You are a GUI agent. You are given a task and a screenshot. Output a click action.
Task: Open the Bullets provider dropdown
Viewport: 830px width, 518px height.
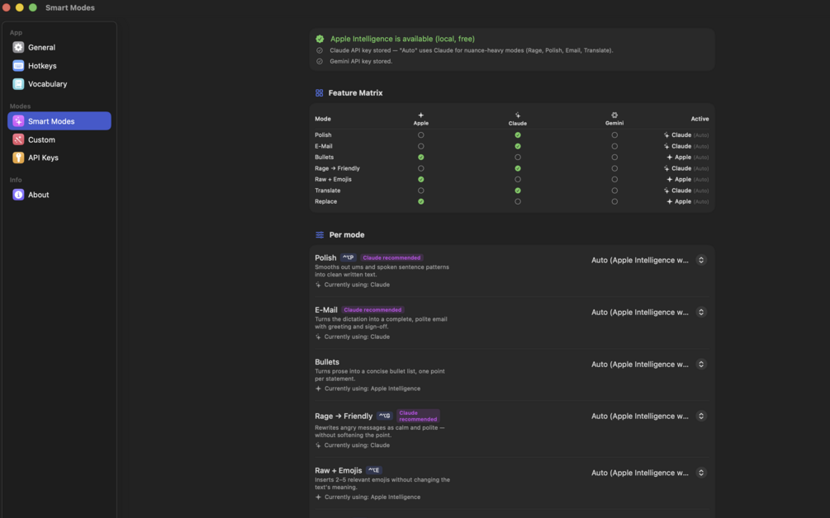pos(648,365)
